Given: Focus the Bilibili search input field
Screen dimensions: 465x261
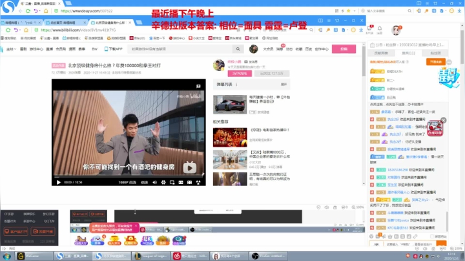Looking at the screenshot, I should (181, 49).
